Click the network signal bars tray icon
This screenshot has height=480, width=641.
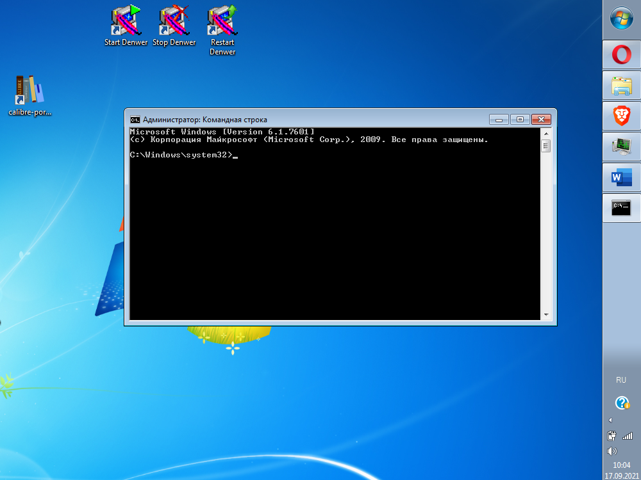[628, 436]
